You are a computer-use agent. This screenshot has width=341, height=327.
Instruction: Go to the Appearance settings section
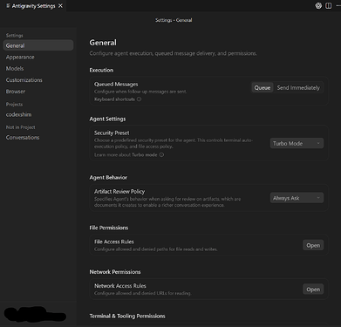click(x=20, y=57)
